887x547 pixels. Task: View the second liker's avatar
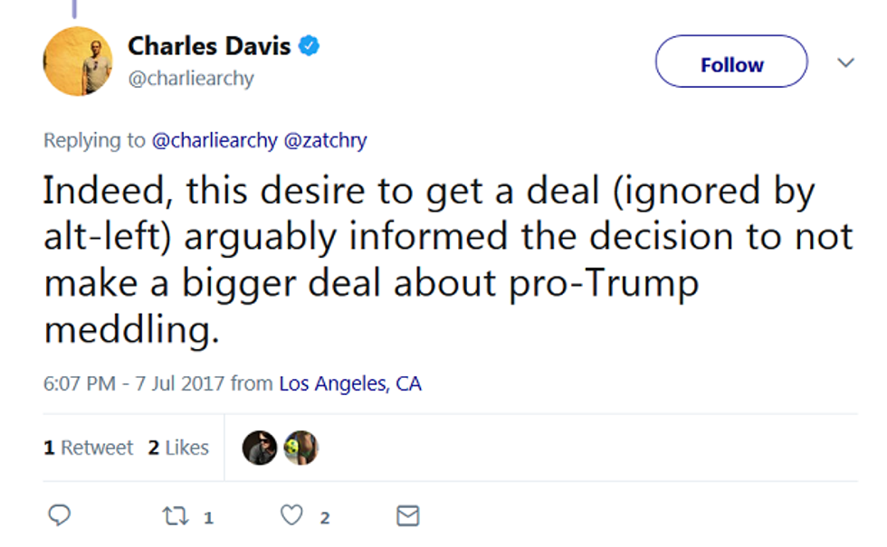coord(300,448)
